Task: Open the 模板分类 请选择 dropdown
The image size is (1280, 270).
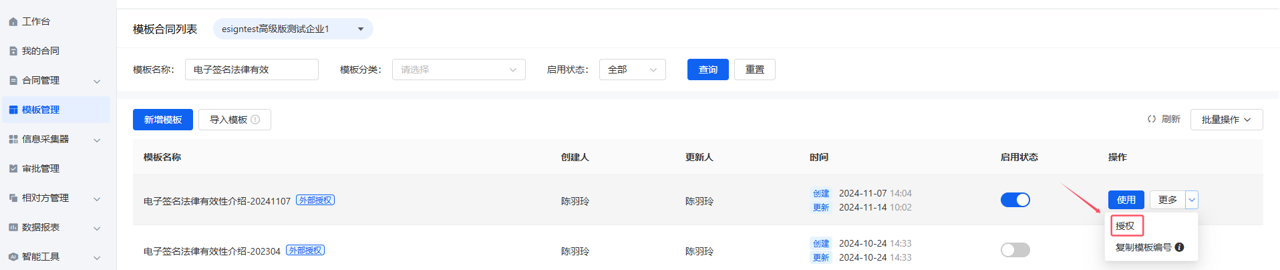Action: (459, 70)
